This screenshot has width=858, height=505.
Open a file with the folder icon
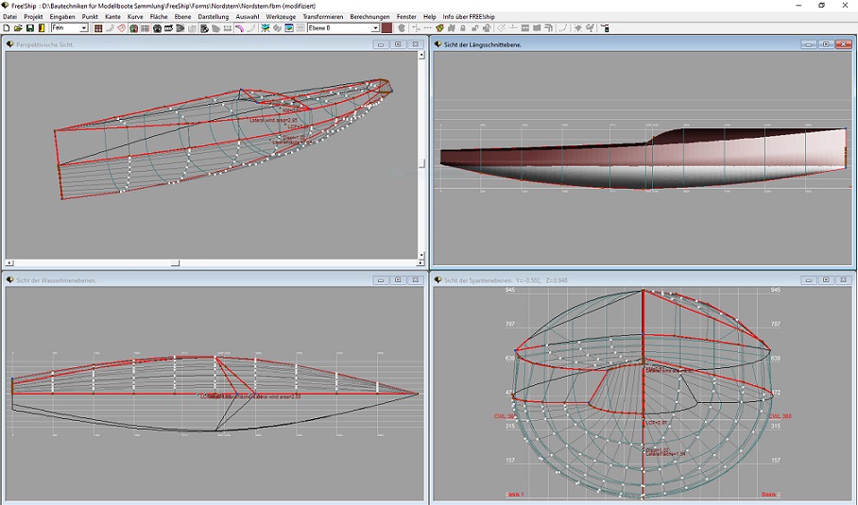coord(18,28)
